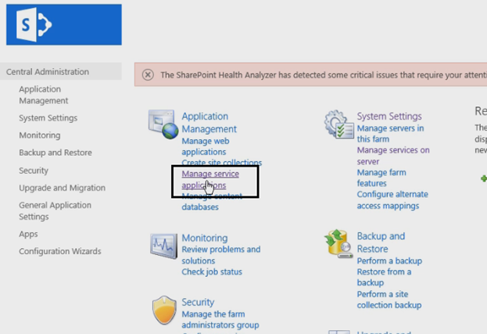This screenshot has width=487, height=334.
Task: Click Manage servers in this farm
Action: tap(390, 134)
